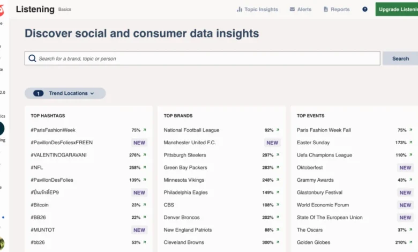418x252 pixels.
Task: Select the #Bitcoin hashtag
Action: click(x=40, y=205)
